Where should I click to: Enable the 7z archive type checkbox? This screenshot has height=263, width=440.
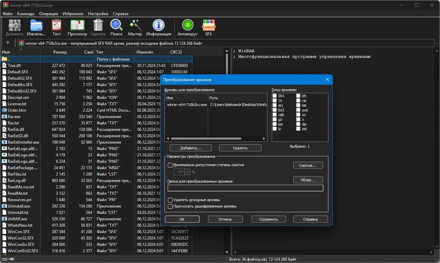[x=275, y=101]
